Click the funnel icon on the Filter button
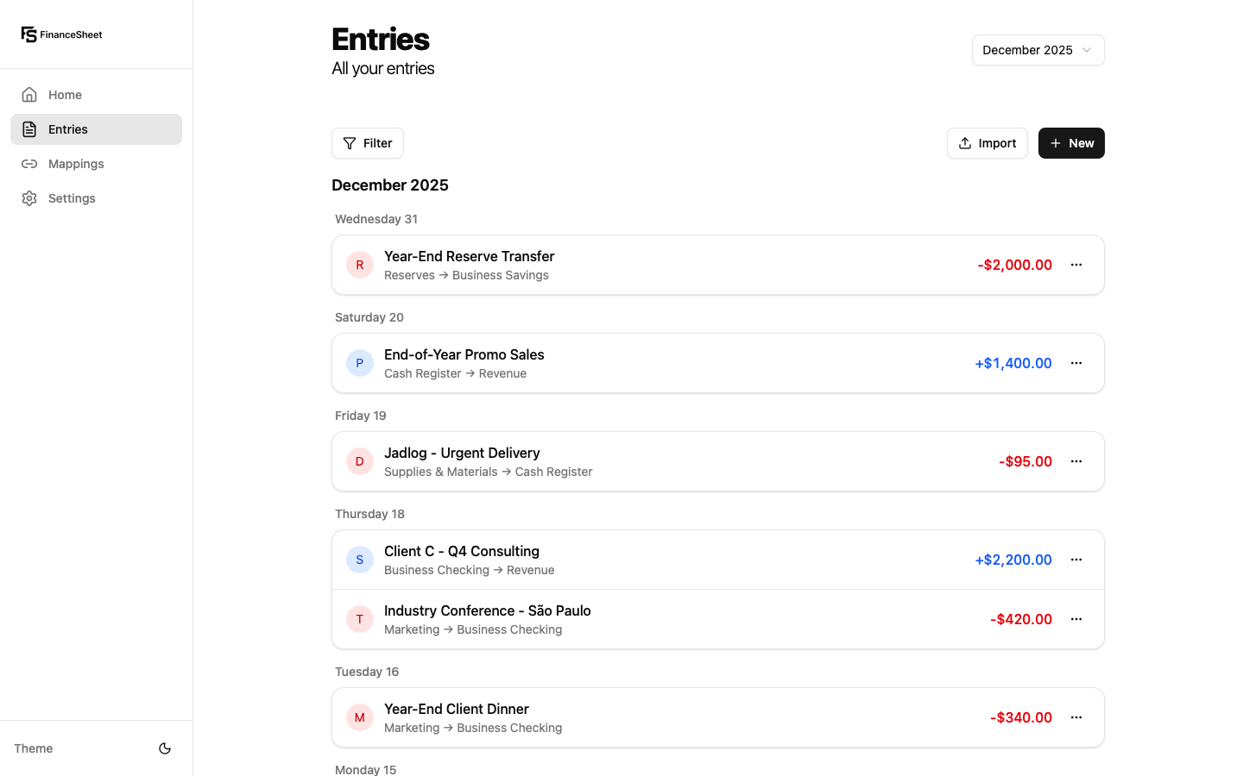This screenshot has width=1243, height=776. 349,142
